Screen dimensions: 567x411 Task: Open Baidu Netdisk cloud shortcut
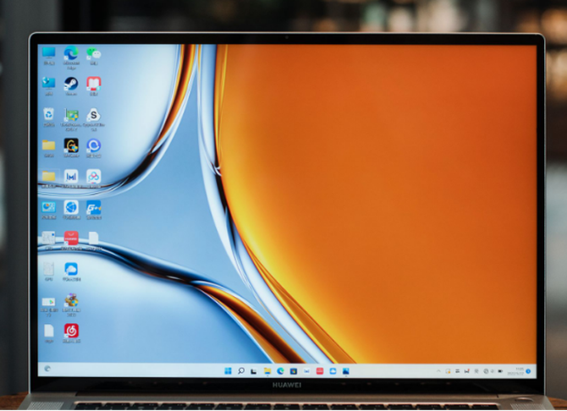(x=94, y=177)
